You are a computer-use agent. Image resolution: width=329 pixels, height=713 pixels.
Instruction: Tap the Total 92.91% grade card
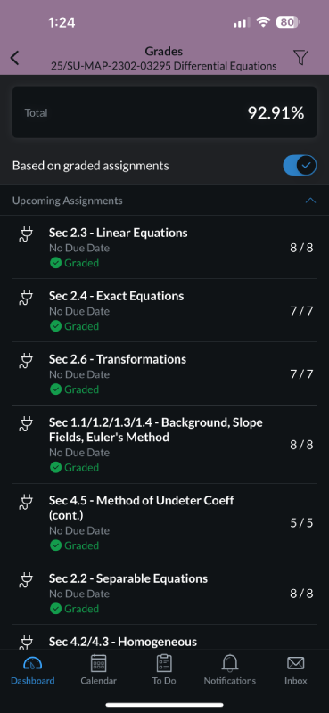(164, 113)
